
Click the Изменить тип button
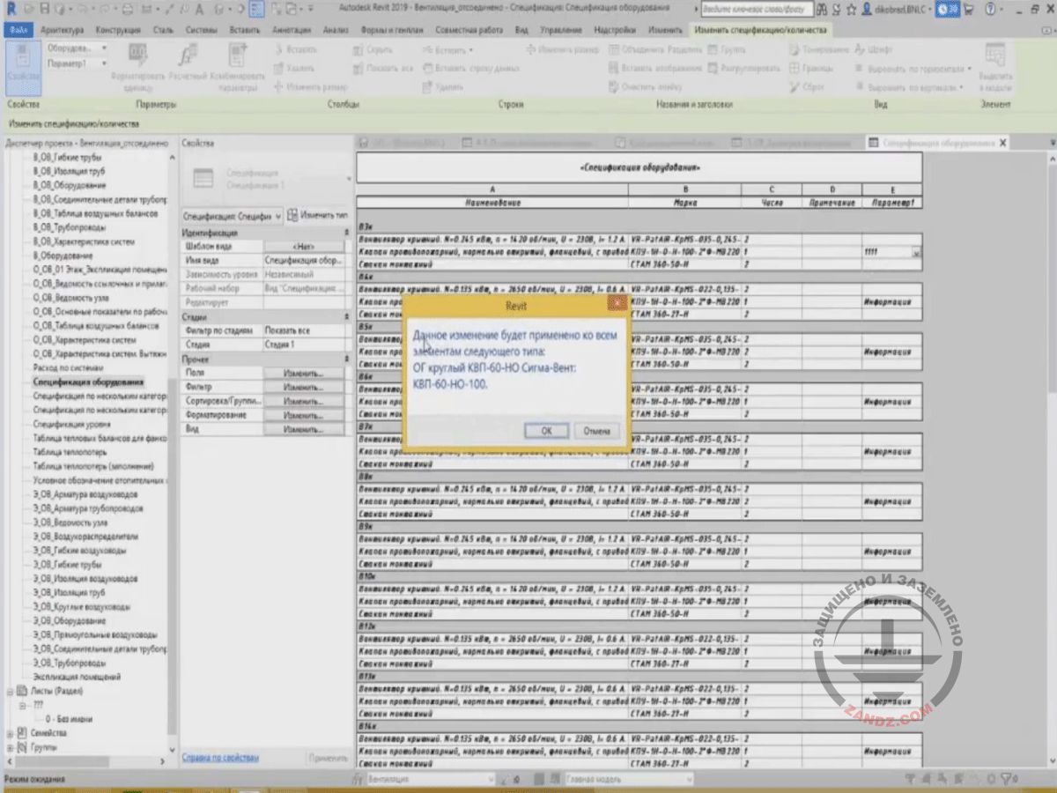(x=318, y=215)
